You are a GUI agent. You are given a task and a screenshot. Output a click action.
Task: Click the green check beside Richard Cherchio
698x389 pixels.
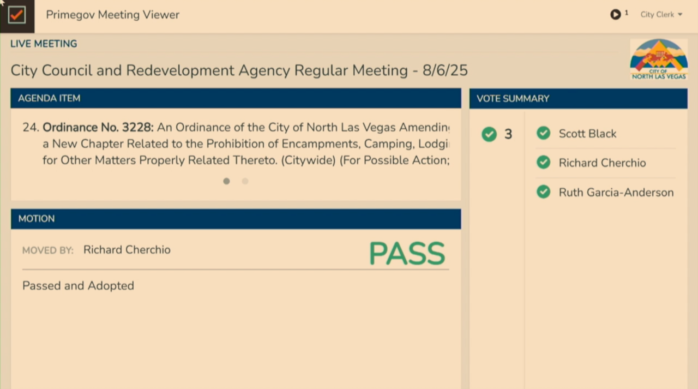click(x=543, y=162)
